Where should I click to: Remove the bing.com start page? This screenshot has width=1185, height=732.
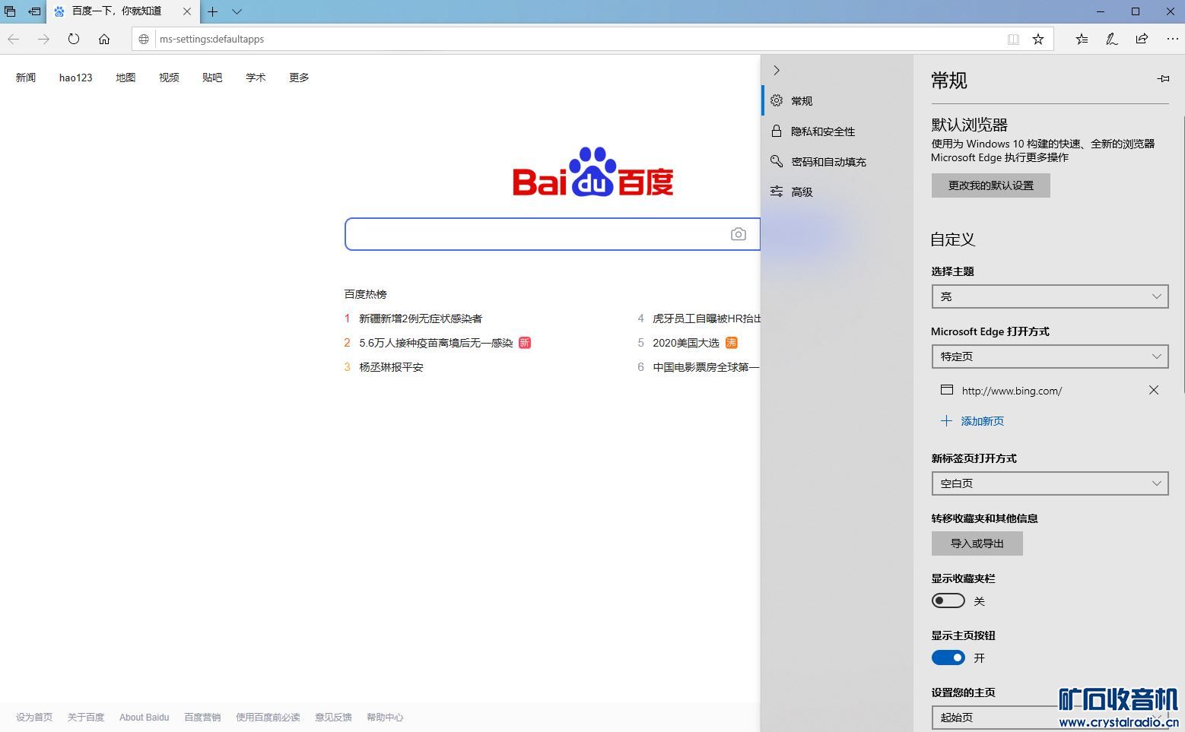coord(1154,390)
